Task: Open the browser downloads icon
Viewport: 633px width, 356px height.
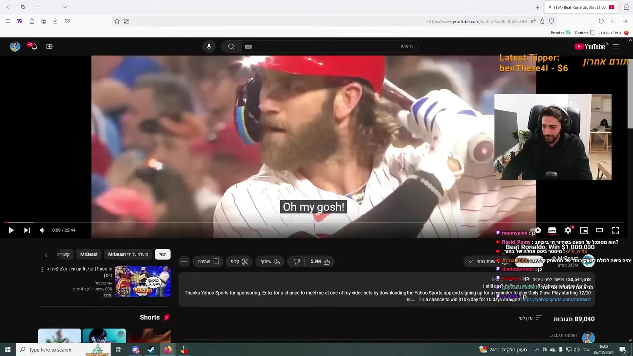Action: click(55, 21)
